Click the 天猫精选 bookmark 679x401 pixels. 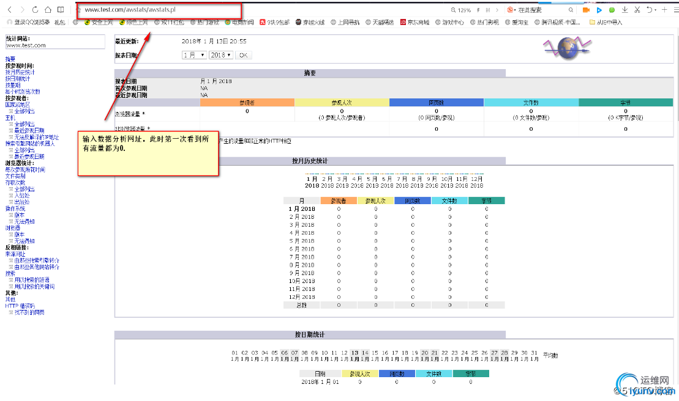[x=380, y=22]
